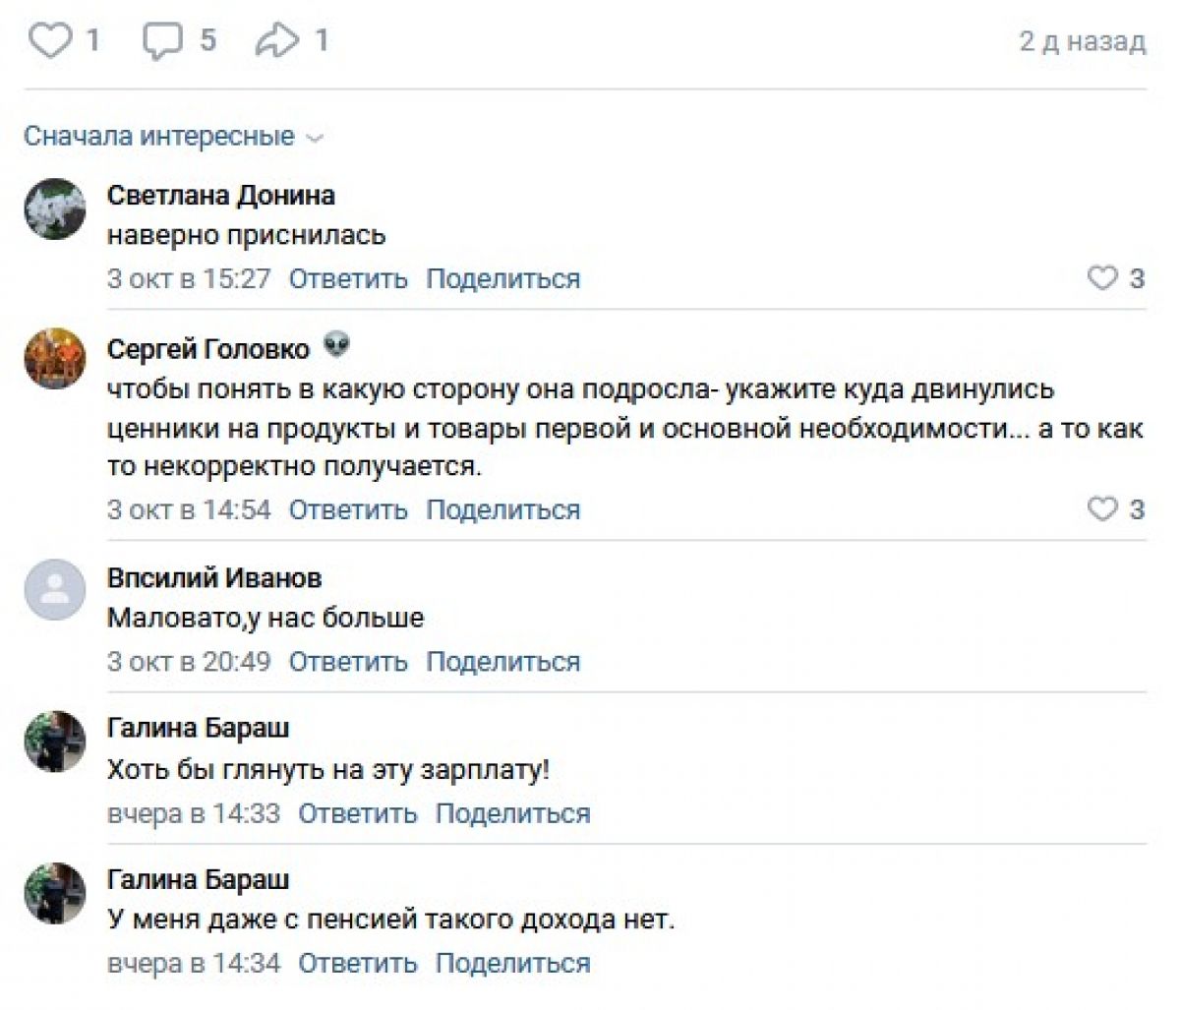Image resolution: width=1180 pixels, height=1010 pixels.
Task: Reply to Светлана Донина's comment
Action: (347, 278)
